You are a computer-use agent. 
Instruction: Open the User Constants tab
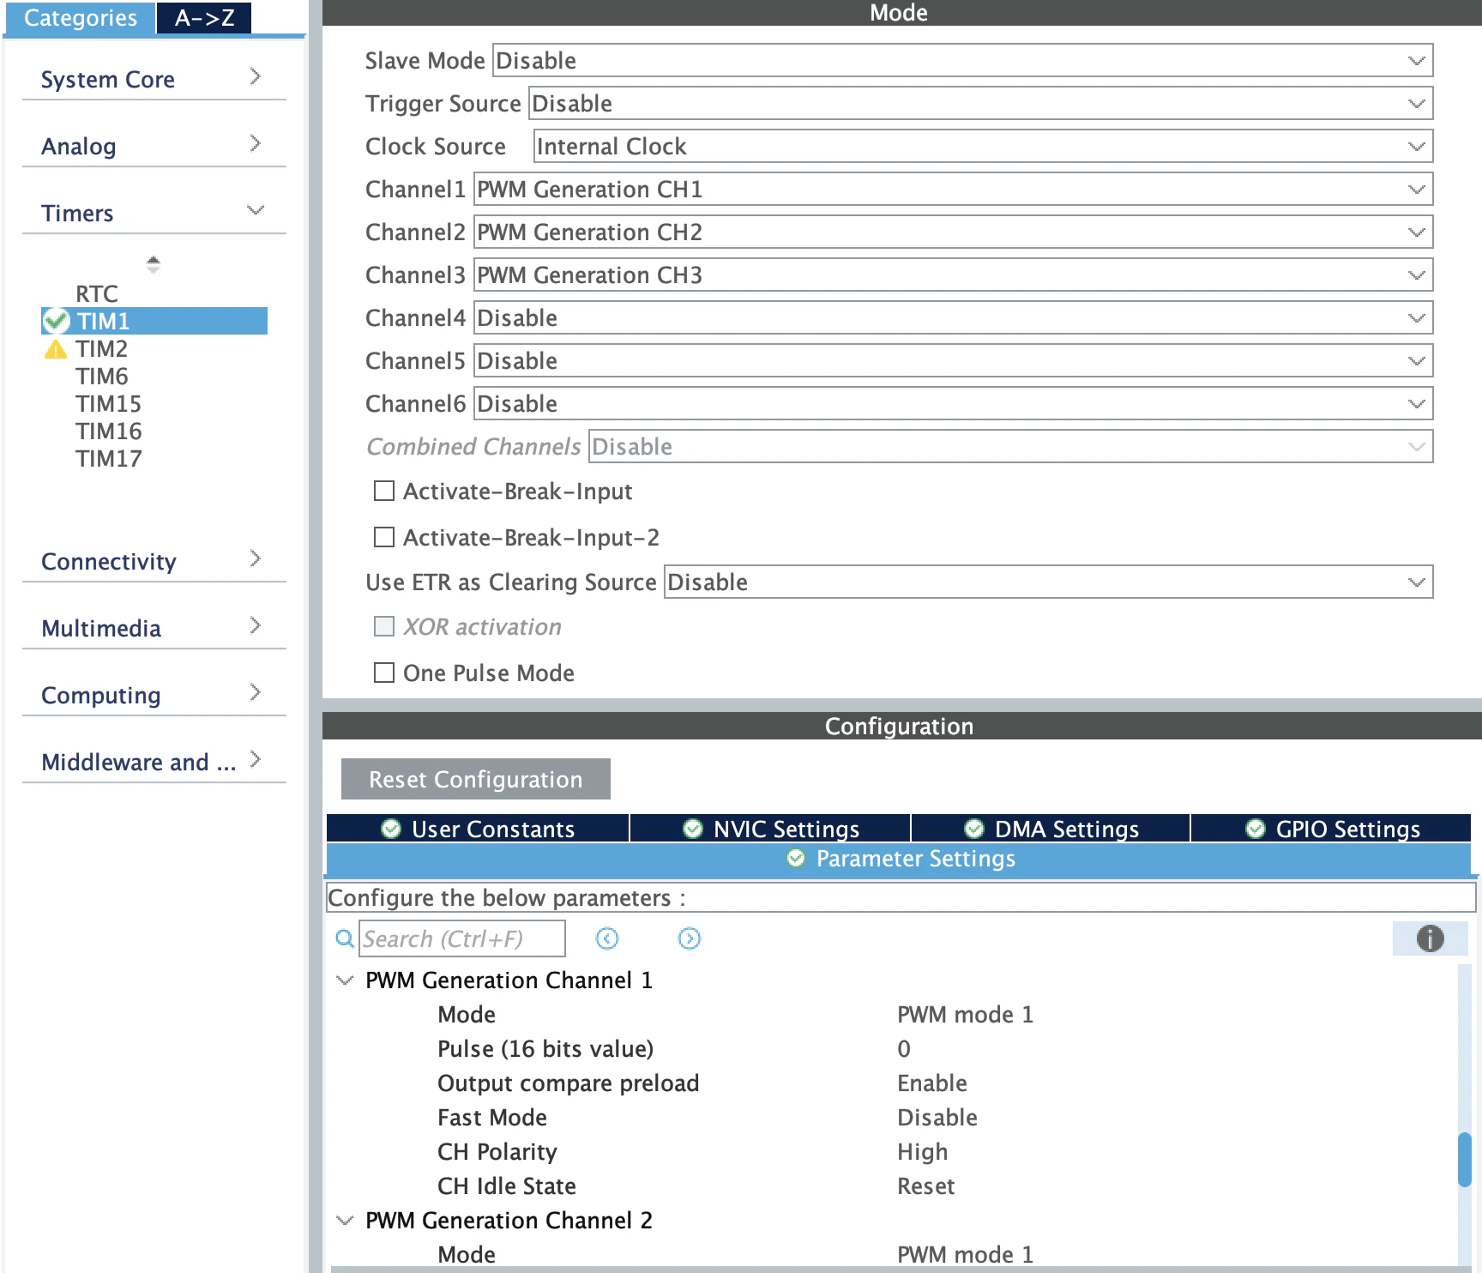coord(478,829)
